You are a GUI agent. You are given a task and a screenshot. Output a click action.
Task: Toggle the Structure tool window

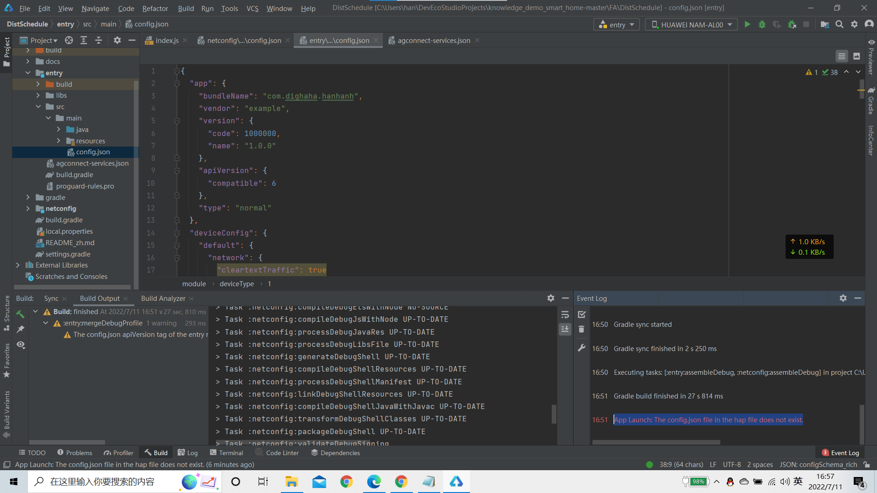coord(6,313)
